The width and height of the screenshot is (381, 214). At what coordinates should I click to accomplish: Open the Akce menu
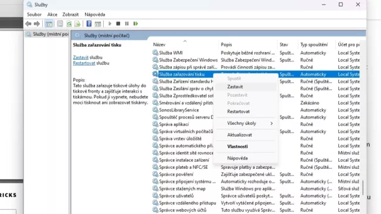pos(52,15)
